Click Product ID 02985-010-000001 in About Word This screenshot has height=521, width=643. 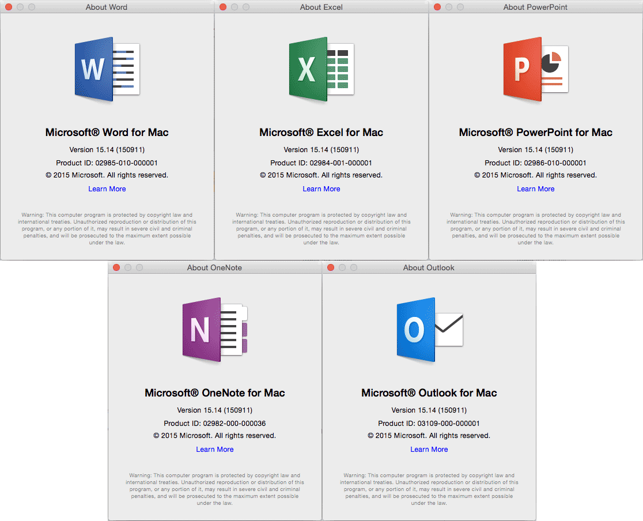coord(107,163)
